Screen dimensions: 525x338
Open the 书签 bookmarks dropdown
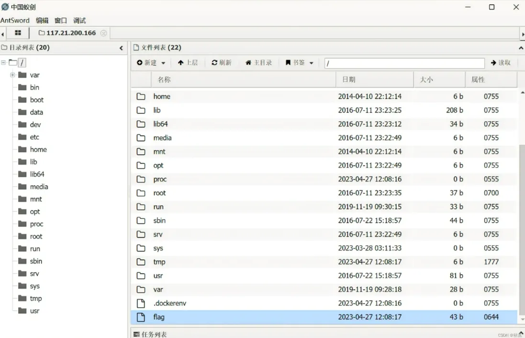[299, 63]
